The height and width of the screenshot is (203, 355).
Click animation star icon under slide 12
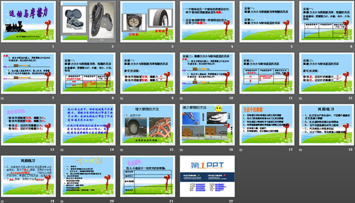(301, 99)
